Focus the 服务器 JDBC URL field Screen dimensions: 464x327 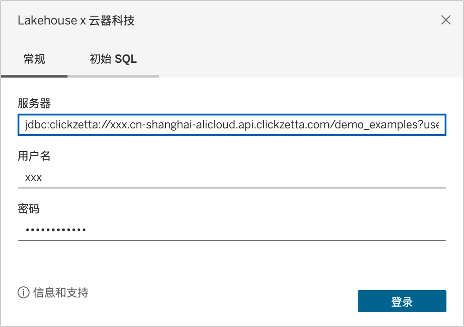pyautogui.click(x=232, y=125)
